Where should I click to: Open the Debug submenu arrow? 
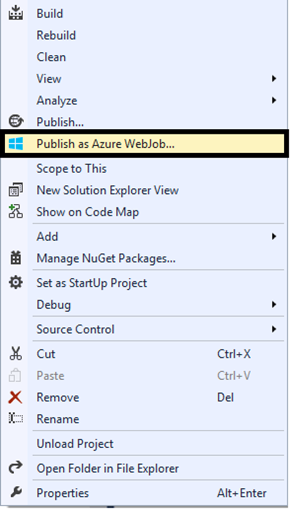274,305
